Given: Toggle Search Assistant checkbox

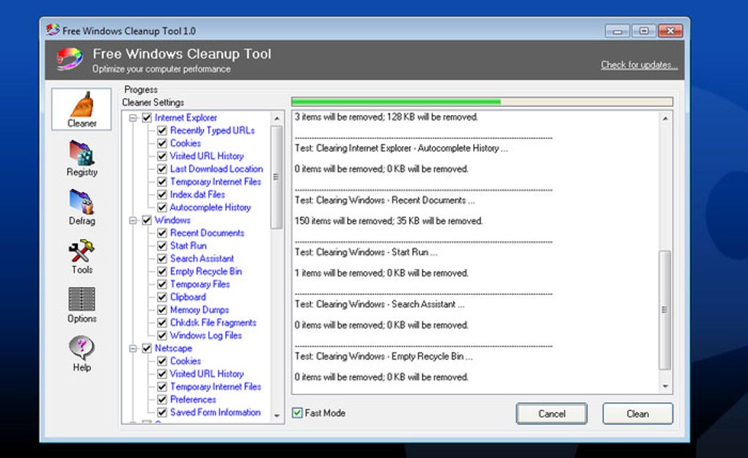Looking at the screenshot, I should pos(162,259).
